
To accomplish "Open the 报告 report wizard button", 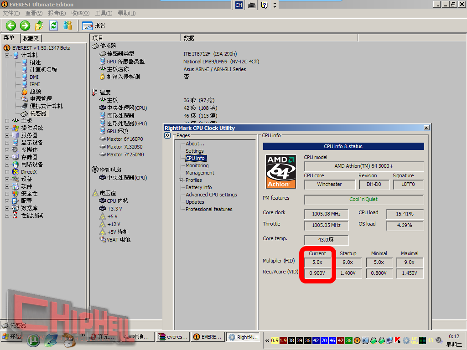I will pos(93,26).
